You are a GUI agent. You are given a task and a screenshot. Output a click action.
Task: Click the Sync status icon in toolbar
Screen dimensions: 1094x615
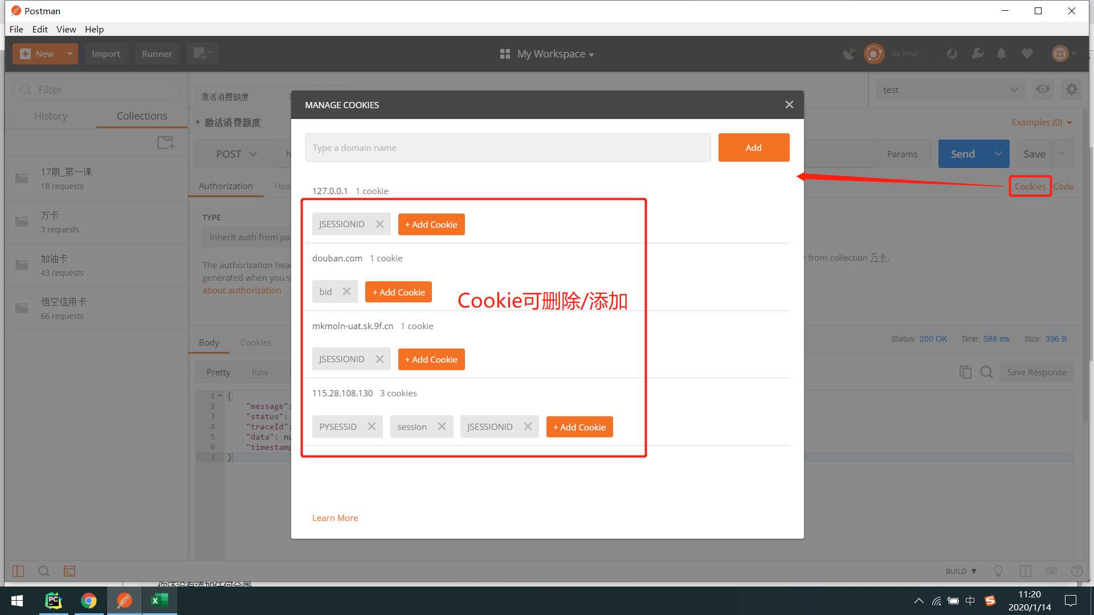(874, 54)
